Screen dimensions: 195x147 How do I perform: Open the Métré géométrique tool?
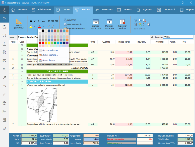coord(19,24)
